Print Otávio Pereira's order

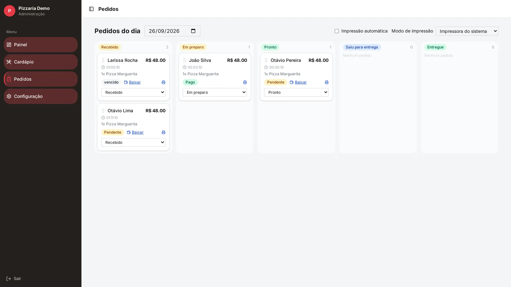tap(327, 82)
